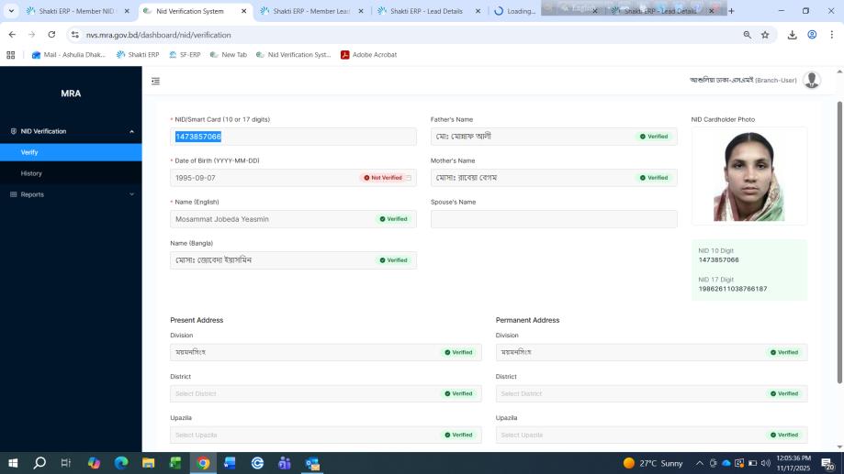Select History in the sidebar

coord(31,173)
